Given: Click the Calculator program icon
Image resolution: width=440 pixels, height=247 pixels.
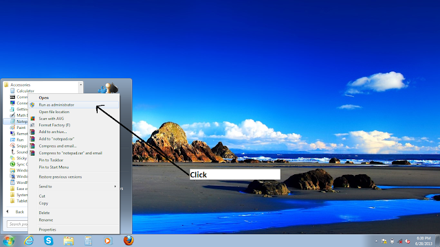Looking at the screenshot, I should click(12, 91).
